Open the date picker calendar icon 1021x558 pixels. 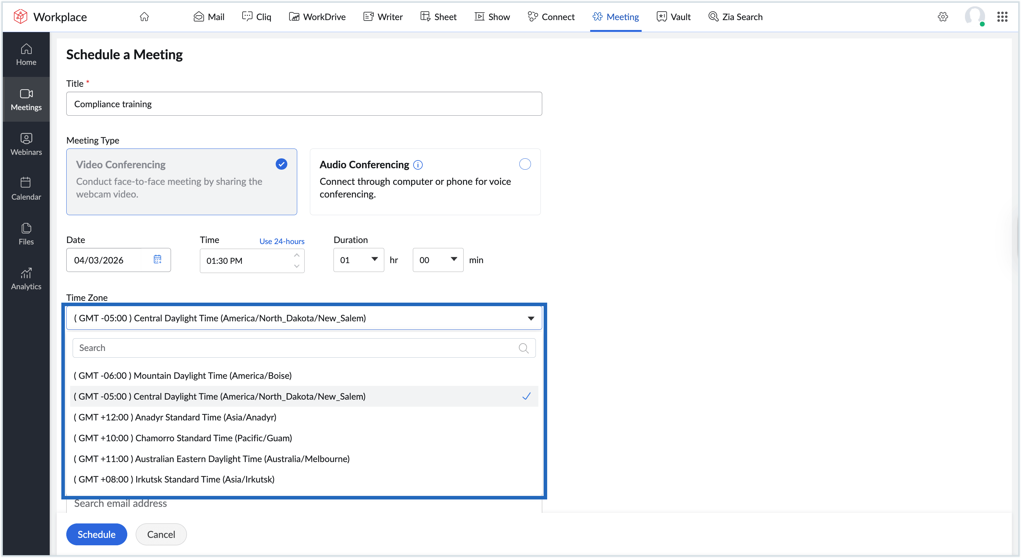click(x=157, y=259)
